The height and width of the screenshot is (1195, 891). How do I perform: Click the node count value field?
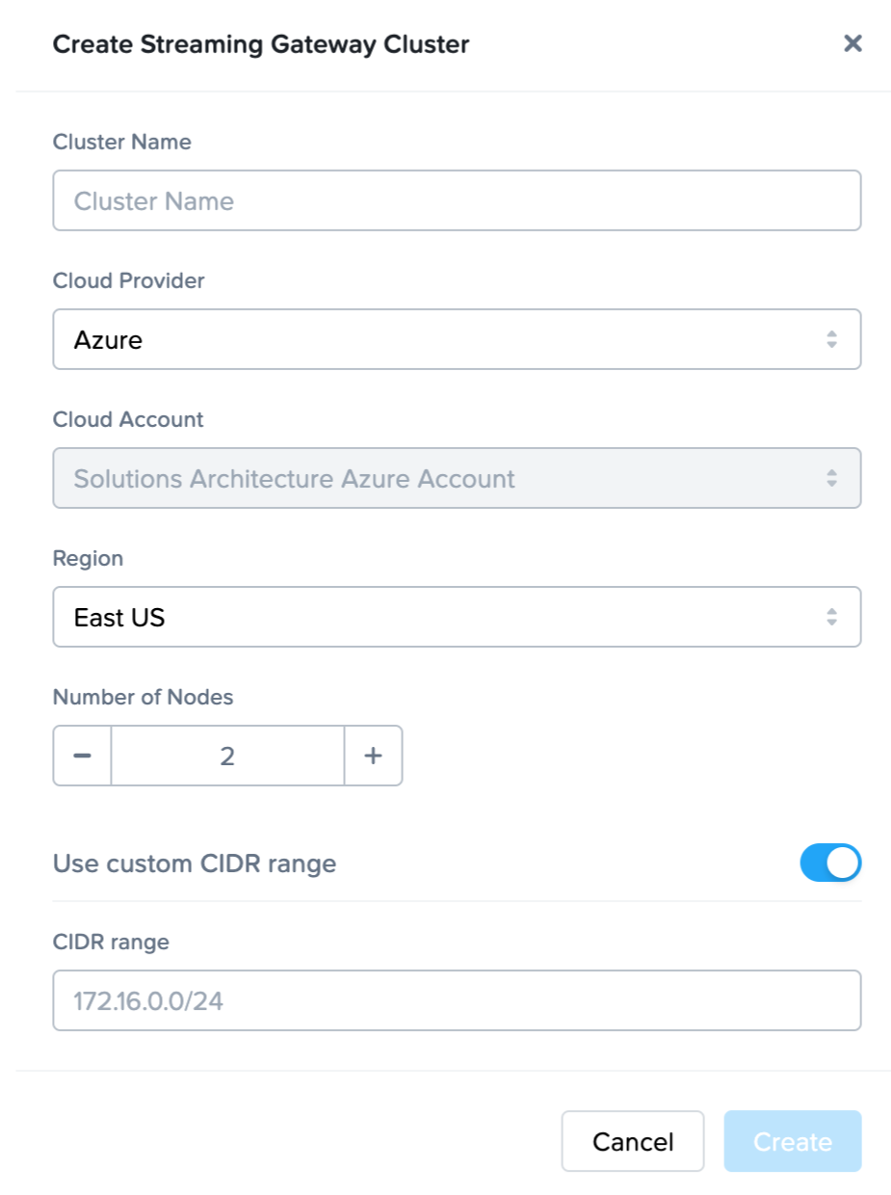[227, 756]
